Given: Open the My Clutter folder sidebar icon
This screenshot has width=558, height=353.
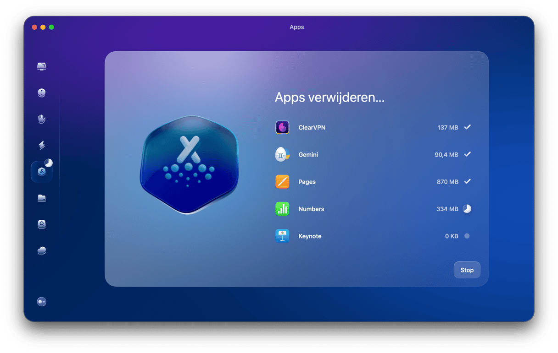Looking at the screenshot, I should tap(42, 198).
